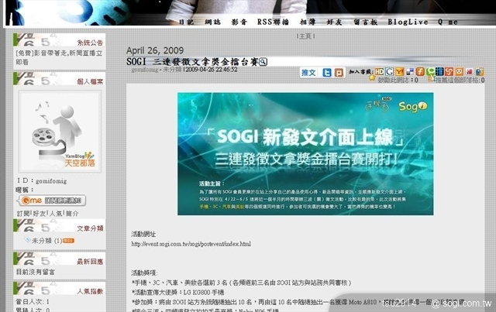Screen dimensions: 496x312
Task: Click the YamBlog profile avatar image
Action: (x=60, y=131)
